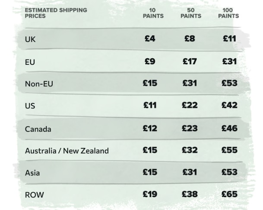Select EU 50 paints price £17
This screenshot has width=263, height=210.
190,61
